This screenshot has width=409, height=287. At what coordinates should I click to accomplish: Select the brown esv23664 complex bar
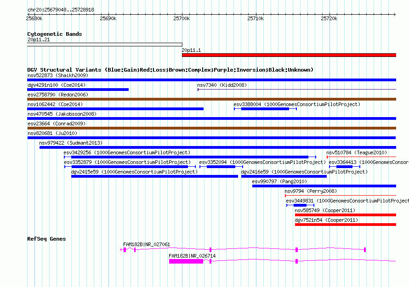212,128
